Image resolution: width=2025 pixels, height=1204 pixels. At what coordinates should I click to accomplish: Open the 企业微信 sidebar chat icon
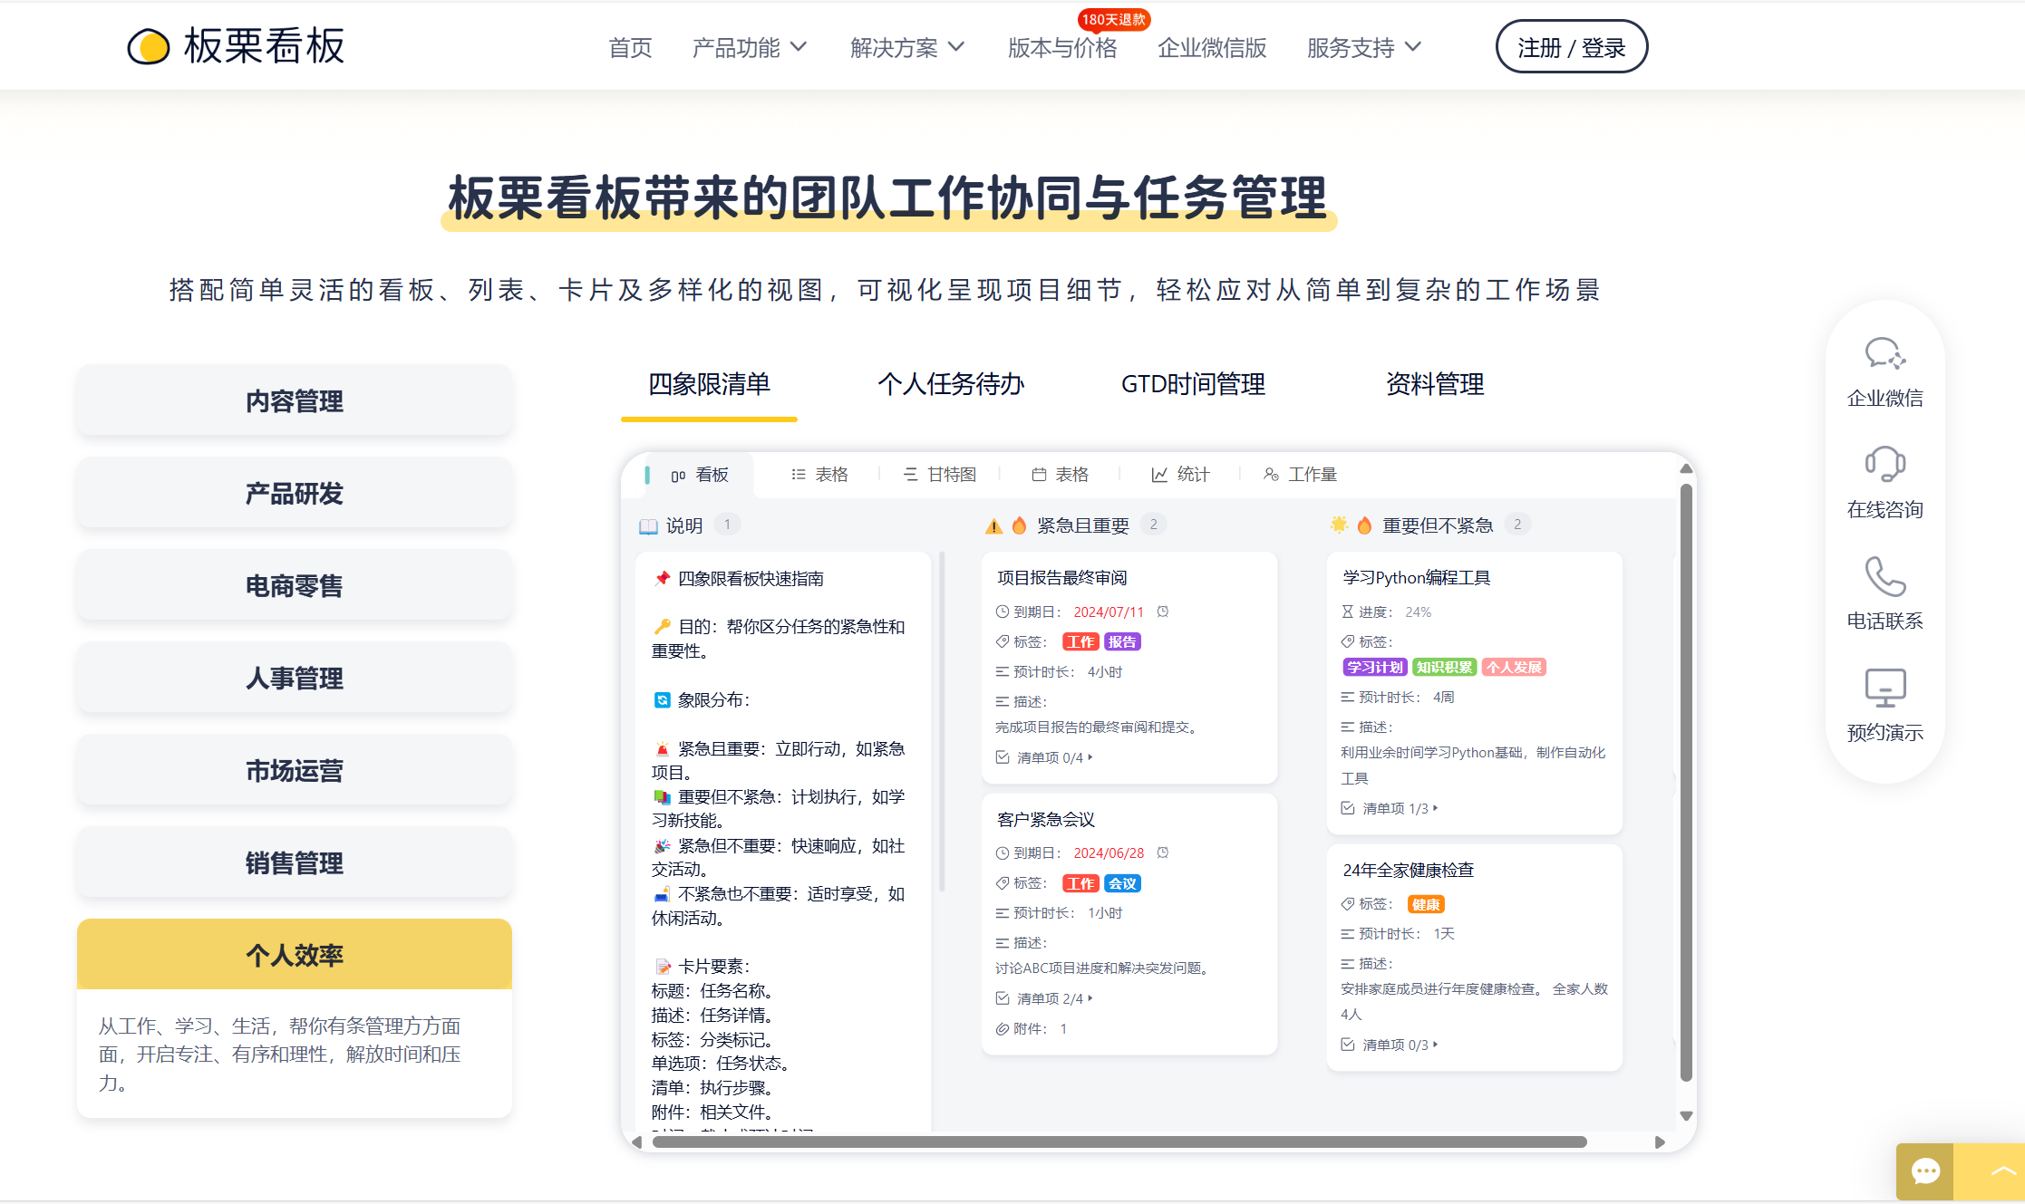coord(1885,353)
